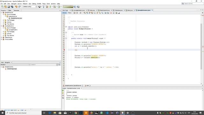
Task: Click the memory usage garbage collection bar
Action: pos(68,7)
